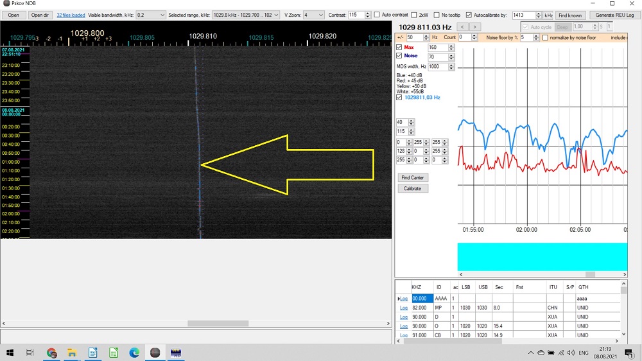Open the Log link for MP row
The height and width of the screenshot is (361, 642).
point(404,308)
